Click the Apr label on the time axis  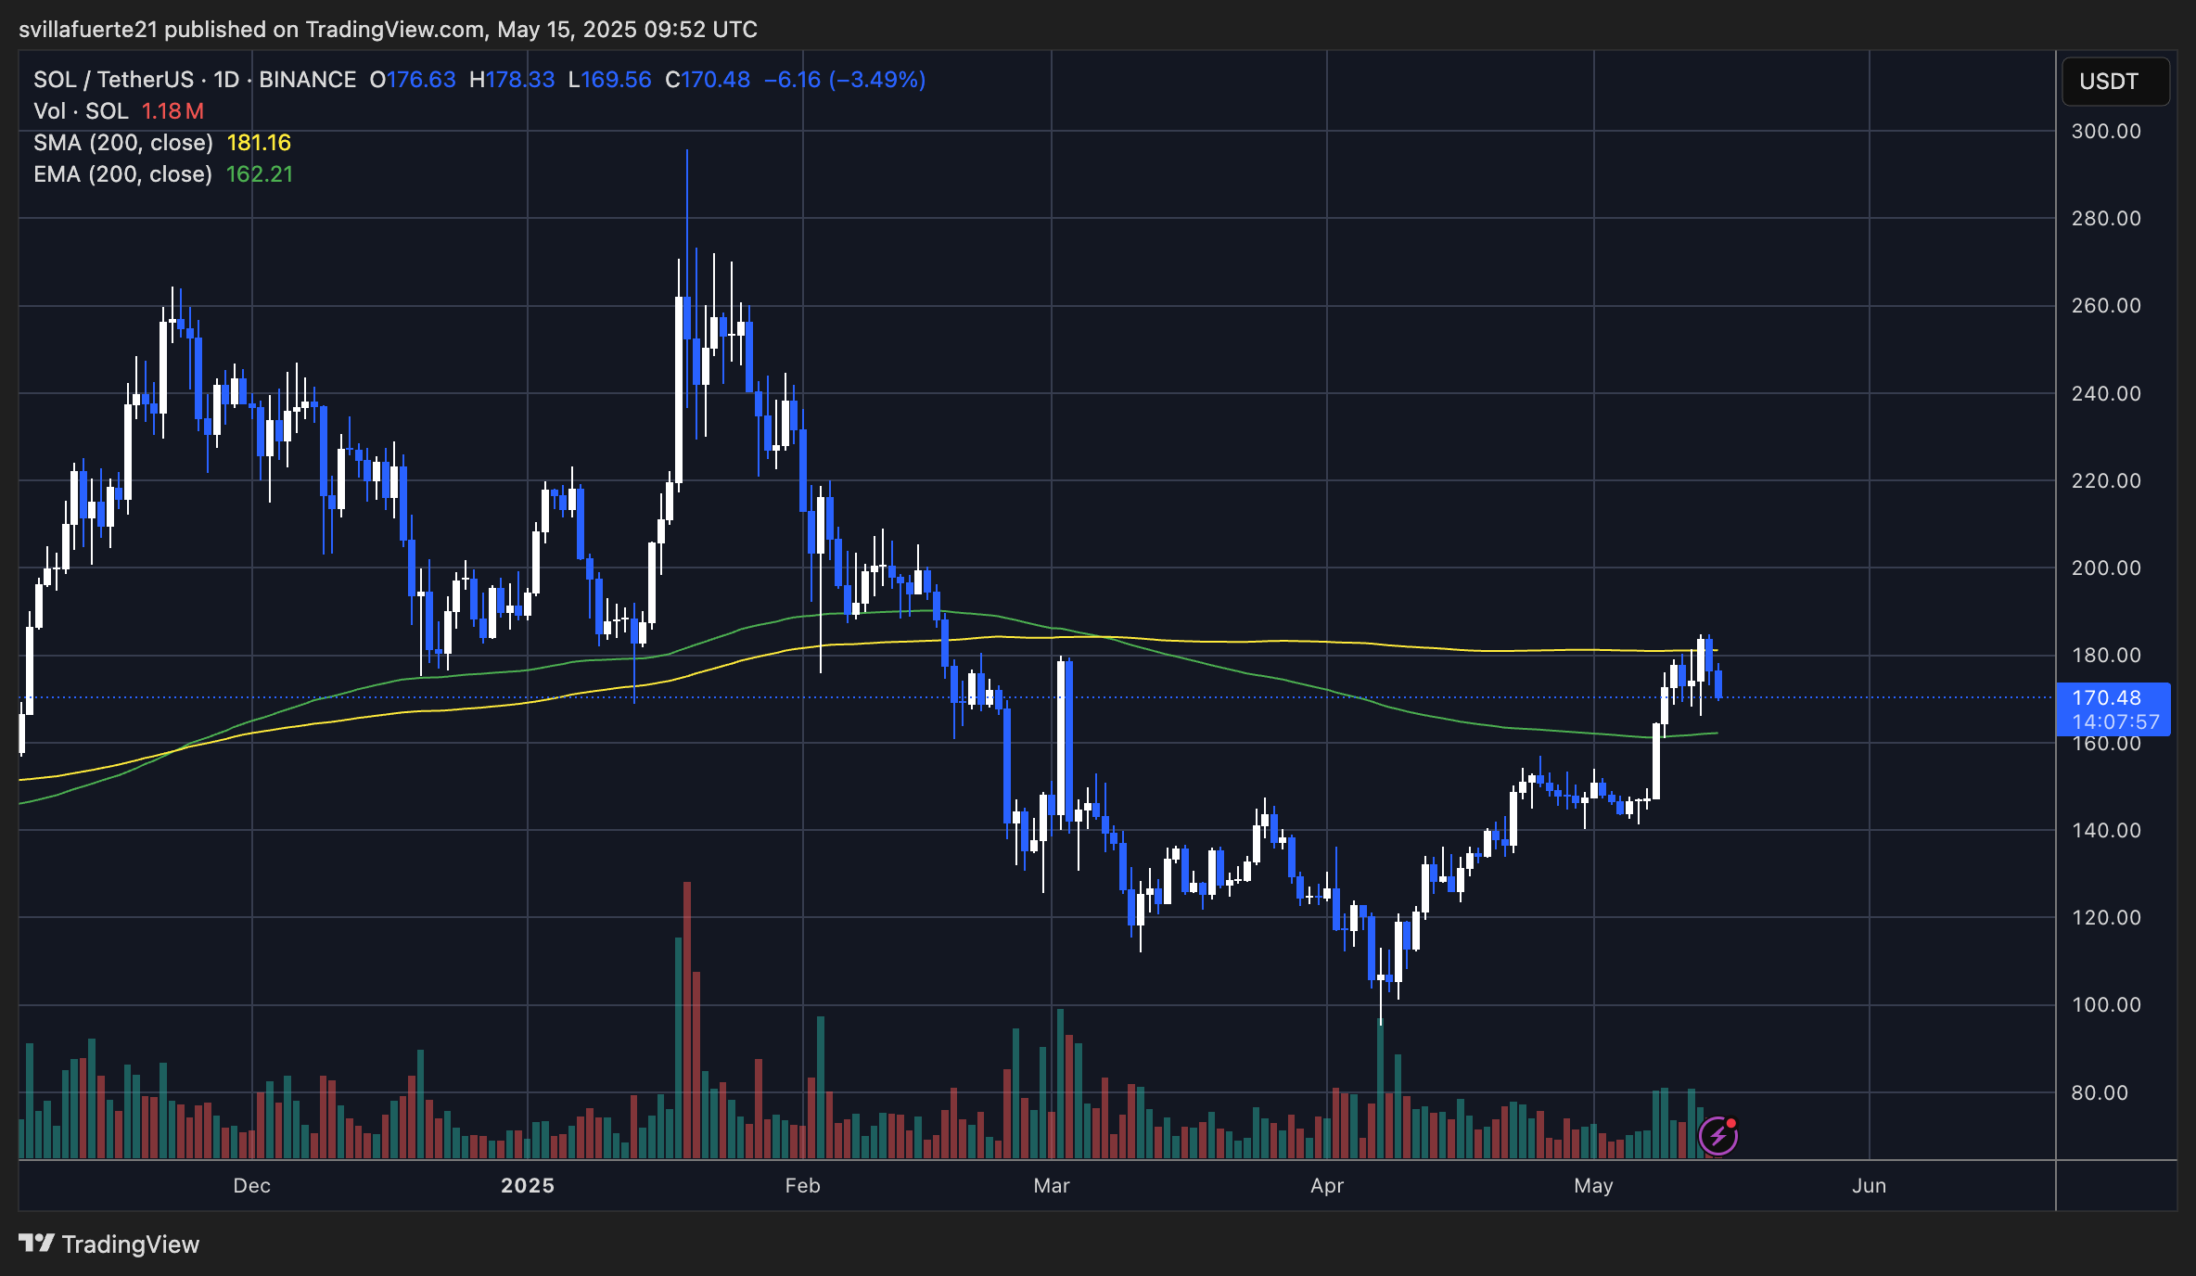point(1327,1185)
